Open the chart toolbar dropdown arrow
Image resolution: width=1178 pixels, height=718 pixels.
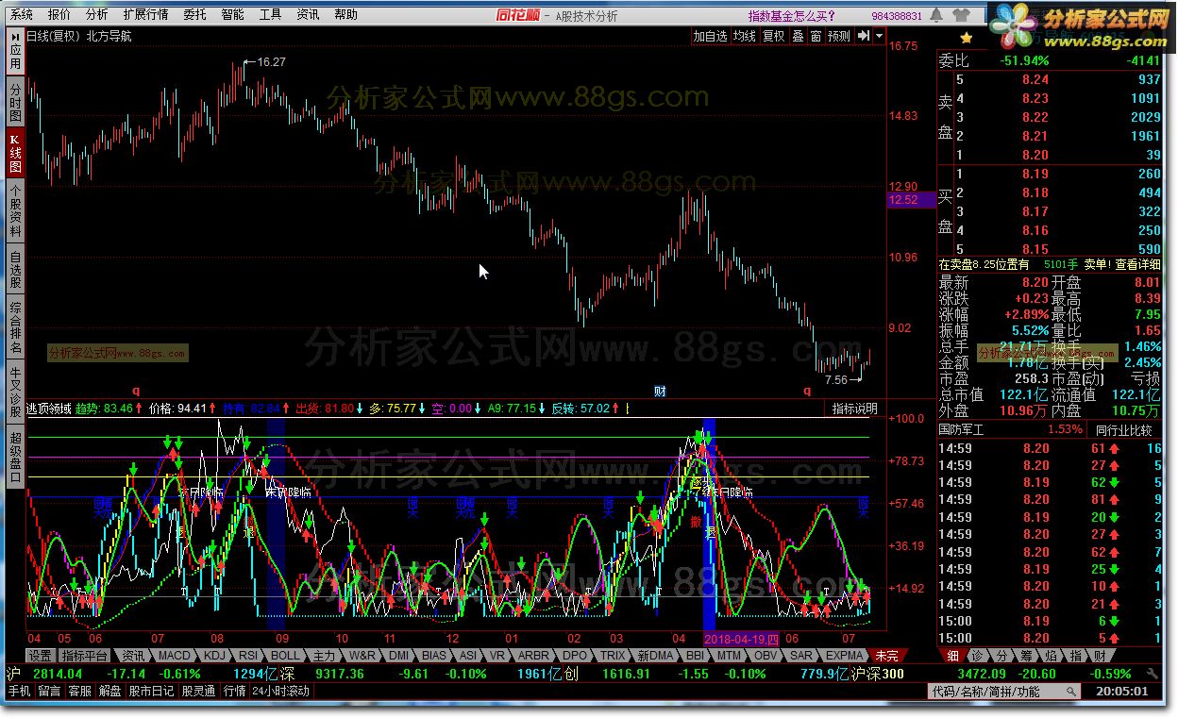point(880,36)
